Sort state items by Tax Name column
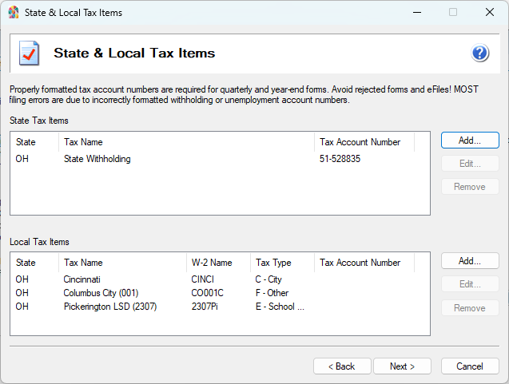Image resolution: width=509 pixels, height=384 pixels. (x=186, y=142)
